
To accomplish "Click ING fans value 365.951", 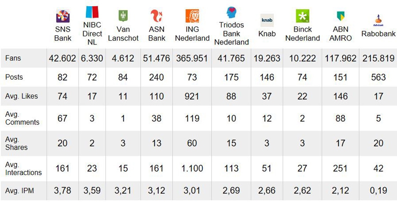I will click(192, 58).
